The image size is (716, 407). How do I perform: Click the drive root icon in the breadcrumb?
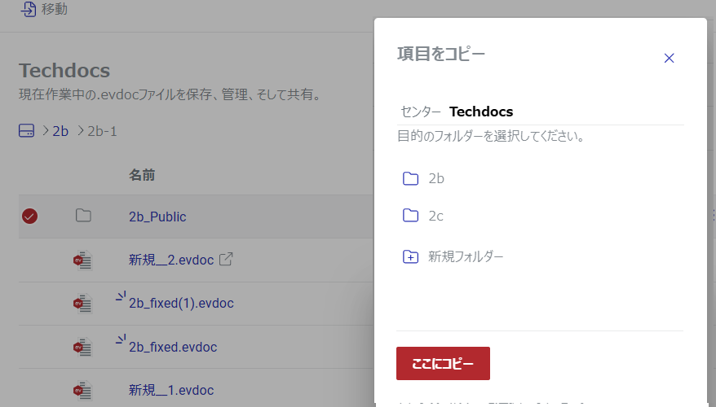pyautogui.click(x=26, y=131)
